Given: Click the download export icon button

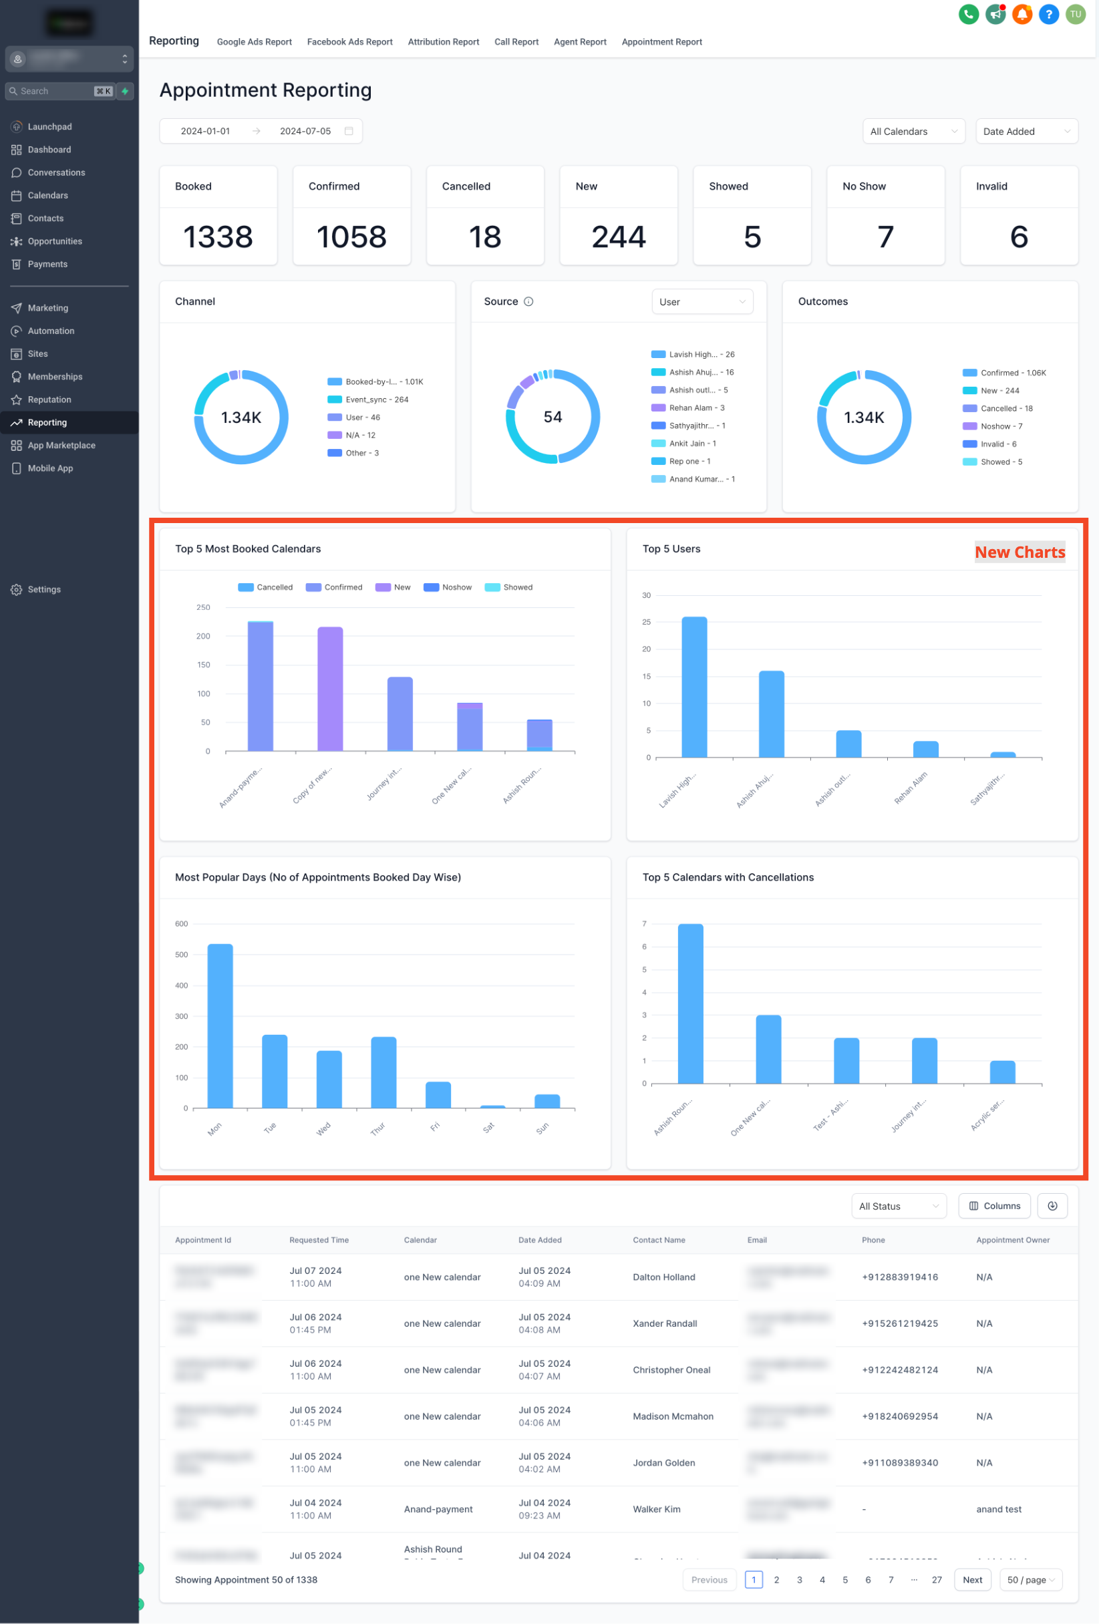Looking at the screenshot, I should [1052, 1206].
